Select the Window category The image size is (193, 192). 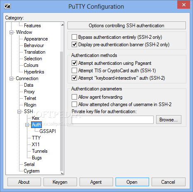tap(24, 32)
